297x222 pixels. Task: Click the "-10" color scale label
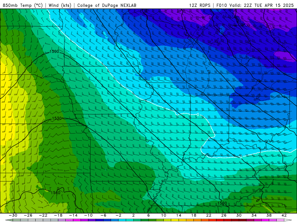click(x=88, y=215)
